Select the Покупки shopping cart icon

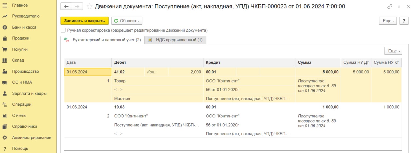click(x=5, y=49)
